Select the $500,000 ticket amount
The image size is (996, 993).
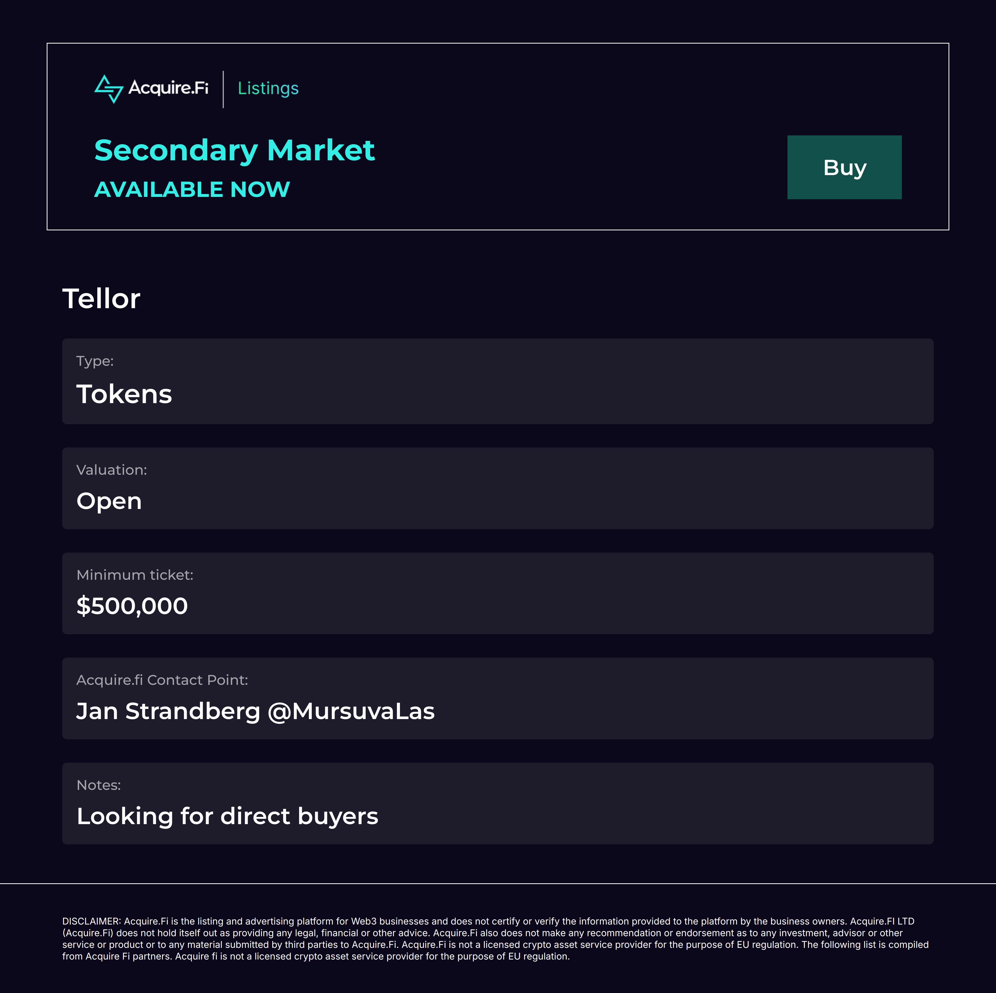(x=132, y=606)
